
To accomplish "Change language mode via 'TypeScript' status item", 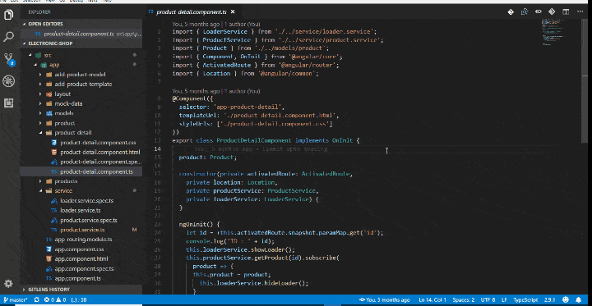I will coord(525,300).
